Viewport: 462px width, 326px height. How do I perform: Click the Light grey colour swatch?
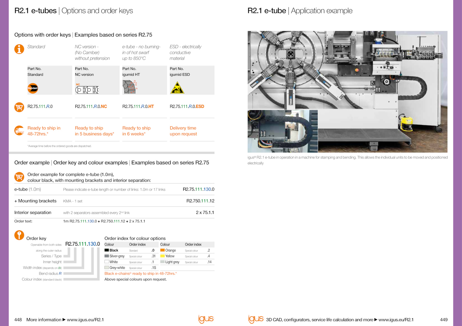pyautogui.click(x=162, y=262)
